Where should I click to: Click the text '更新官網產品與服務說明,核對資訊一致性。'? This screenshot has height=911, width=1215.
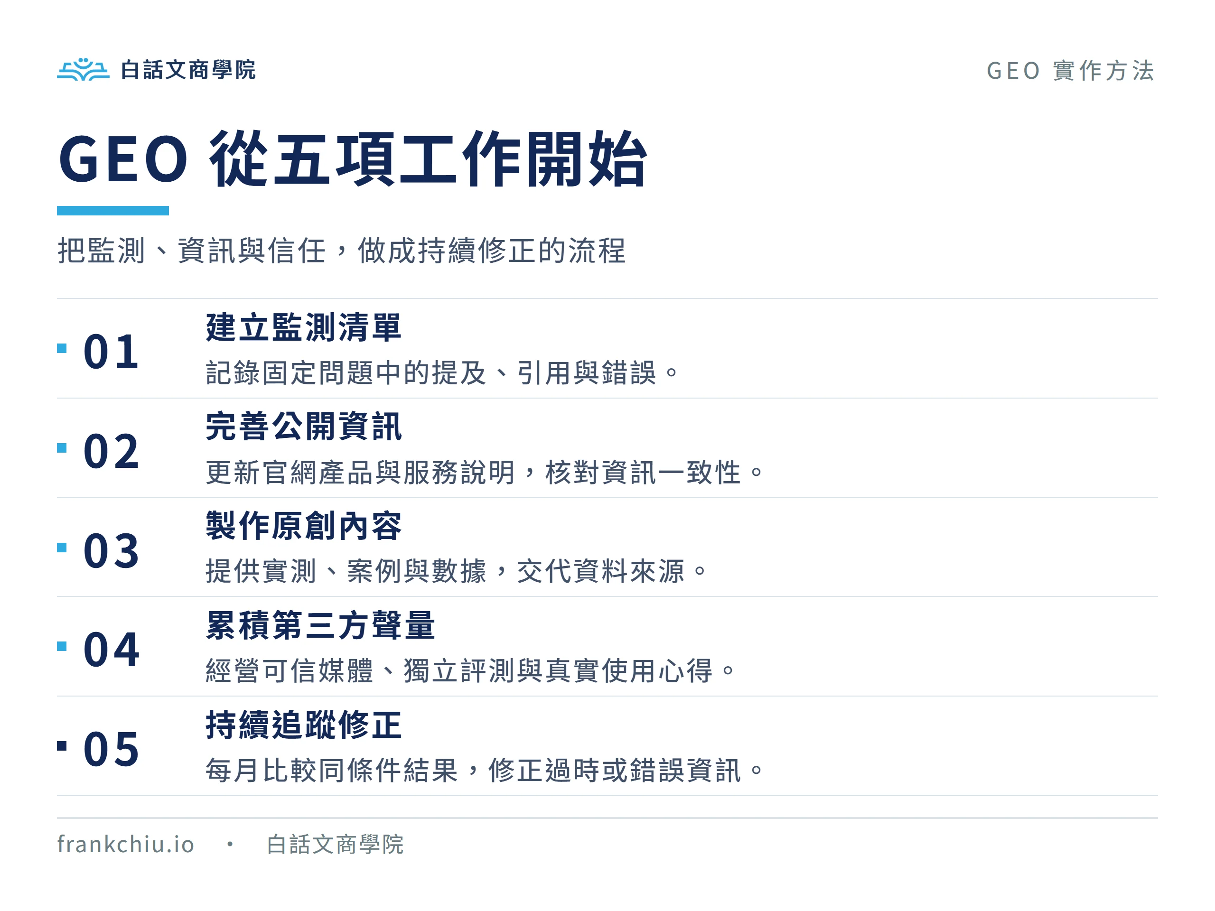pyautogui.click(x=485, y=472)
